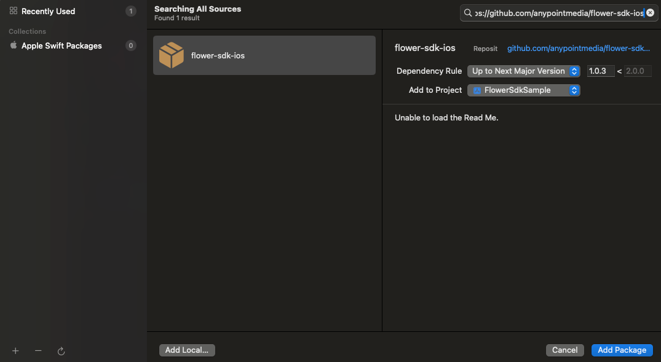Image resolution: width=661 pixels, height=362 pixels.
Task: Open the Add to Project dropdown
Action: (523, 90)
